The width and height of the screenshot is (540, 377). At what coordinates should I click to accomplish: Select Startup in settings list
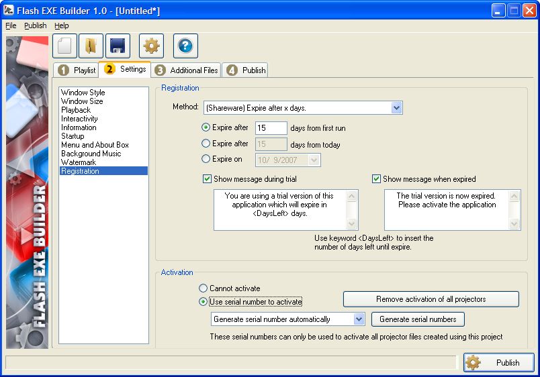coord(103,136)
